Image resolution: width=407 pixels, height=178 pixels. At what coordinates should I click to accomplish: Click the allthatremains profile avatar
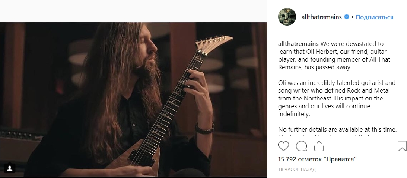(287, 17)
